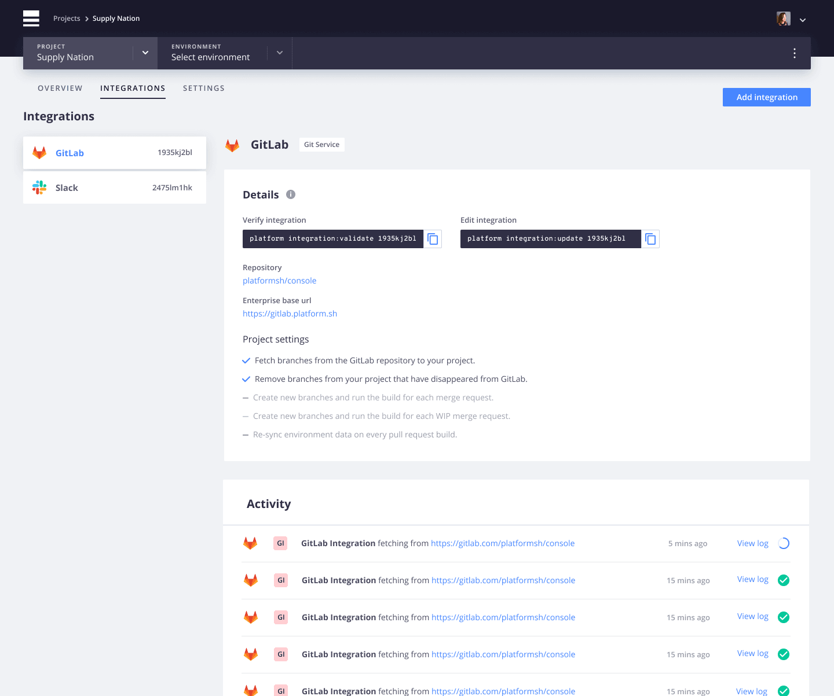The height and width of the screenshot is (696, 834).
Task: Click Fetch branches setting checkmark
Action: tap(246, 360)
